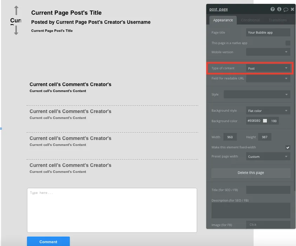The width and height of the screenshot is (296, 246).
Task: Close the post_page property panel
Action: point(292,9)
